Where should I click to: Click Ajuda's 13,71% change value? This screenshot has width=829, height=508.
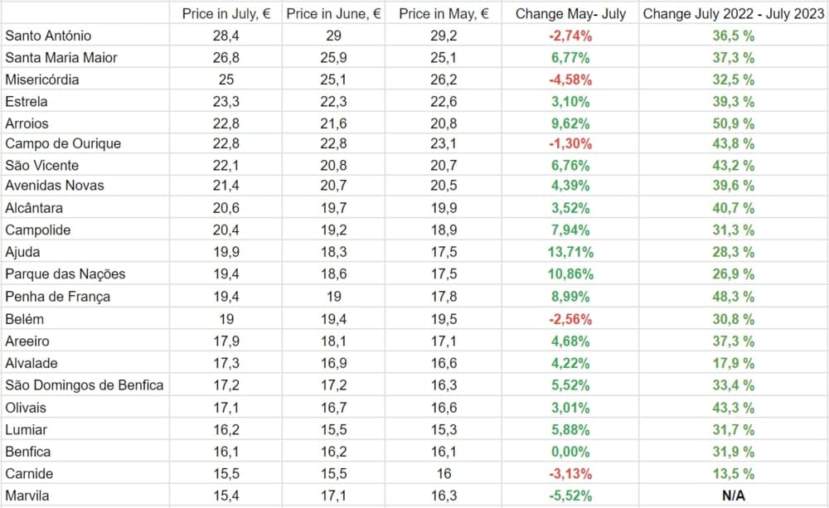click(569, 252)
